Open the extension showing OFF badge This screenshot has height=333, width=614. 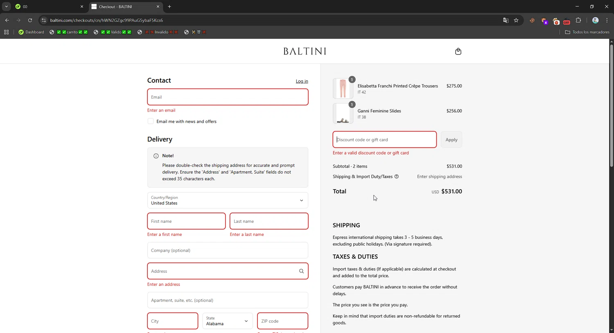tap(567, 20)
